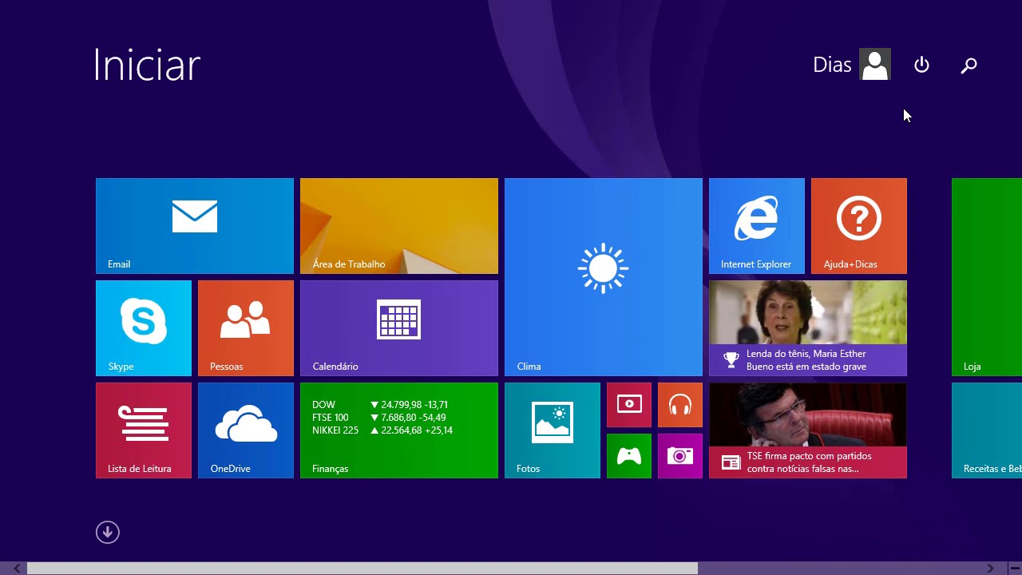Open the OneDrive tile

coord(246,430)
